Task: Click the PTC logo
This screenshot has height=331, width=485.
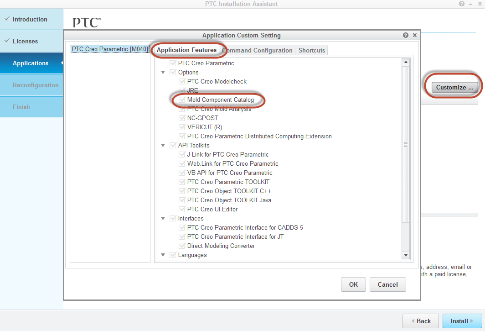Action: tap(87, 22)
